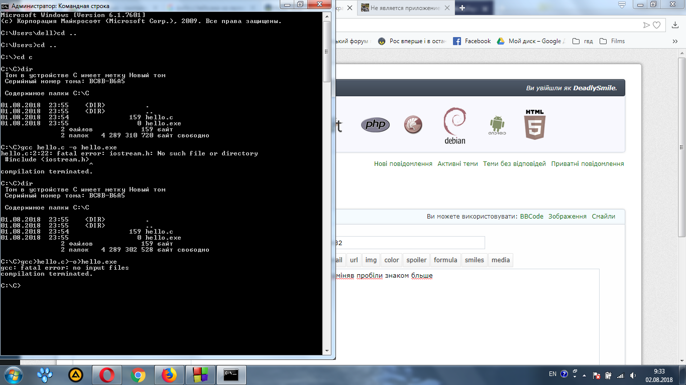Open the Debian logo section

tap(454, 126)
